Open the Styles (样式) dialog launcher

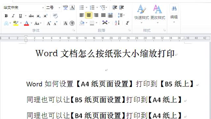(164, 30)
